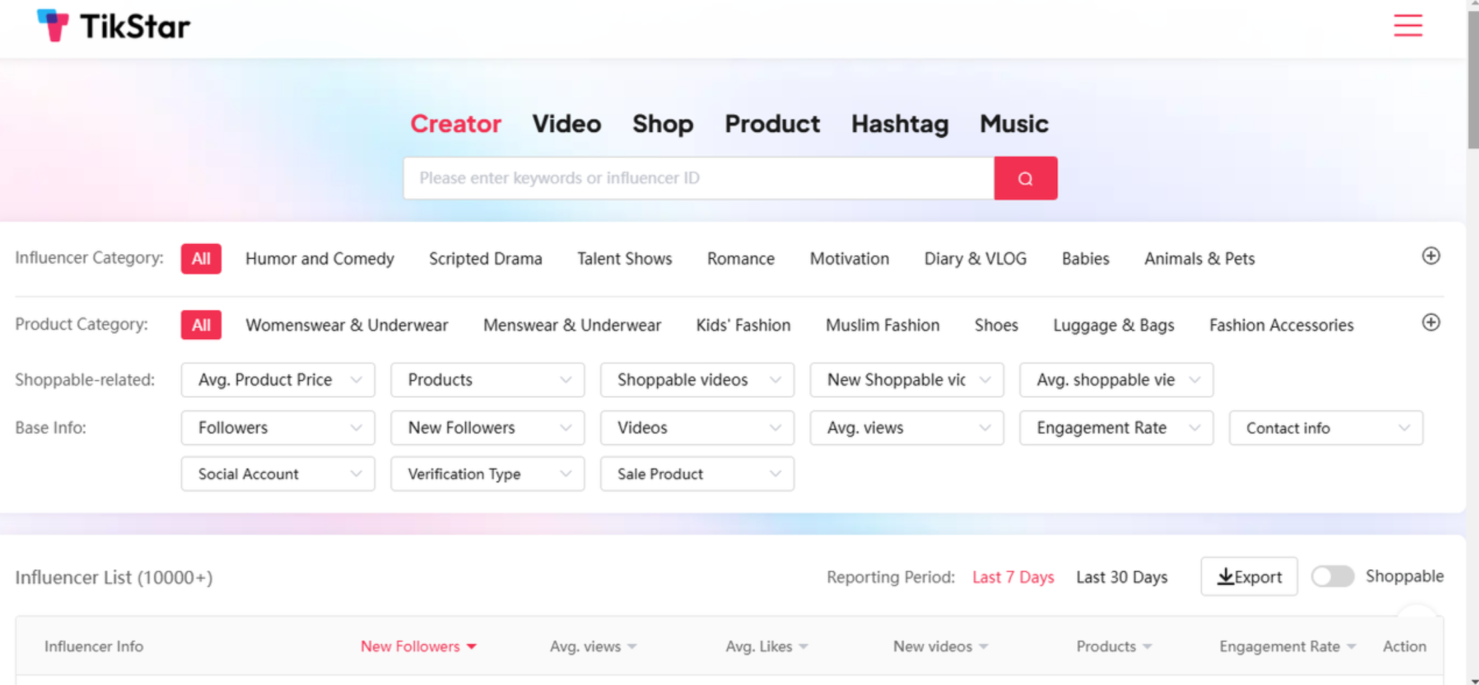Filter creators by Humor and Comedy
This screenshot has width=1479, height=685.
point(319,259)
